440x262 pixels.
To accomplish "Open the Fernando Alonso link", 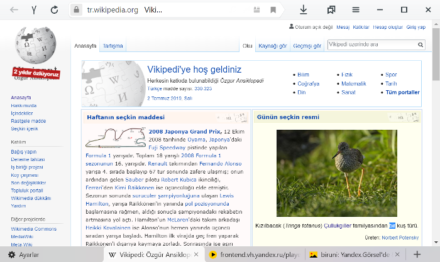I will (x=220, y=164).
